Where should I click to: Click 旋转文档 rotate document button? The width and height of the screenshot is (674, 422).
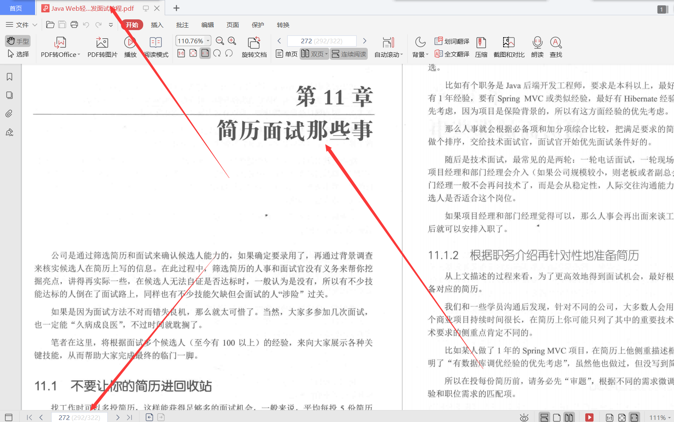[254, 47]
